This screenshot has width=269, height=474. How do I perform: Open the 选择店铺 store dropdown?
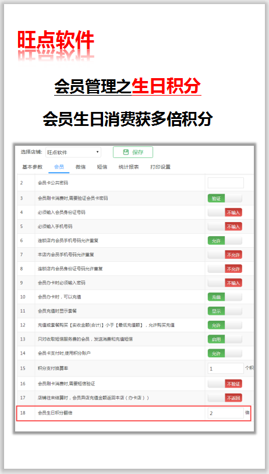click(73, 152)
